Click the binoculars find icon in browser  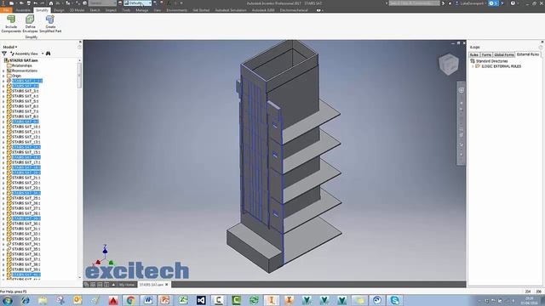(x=49, y=54)
